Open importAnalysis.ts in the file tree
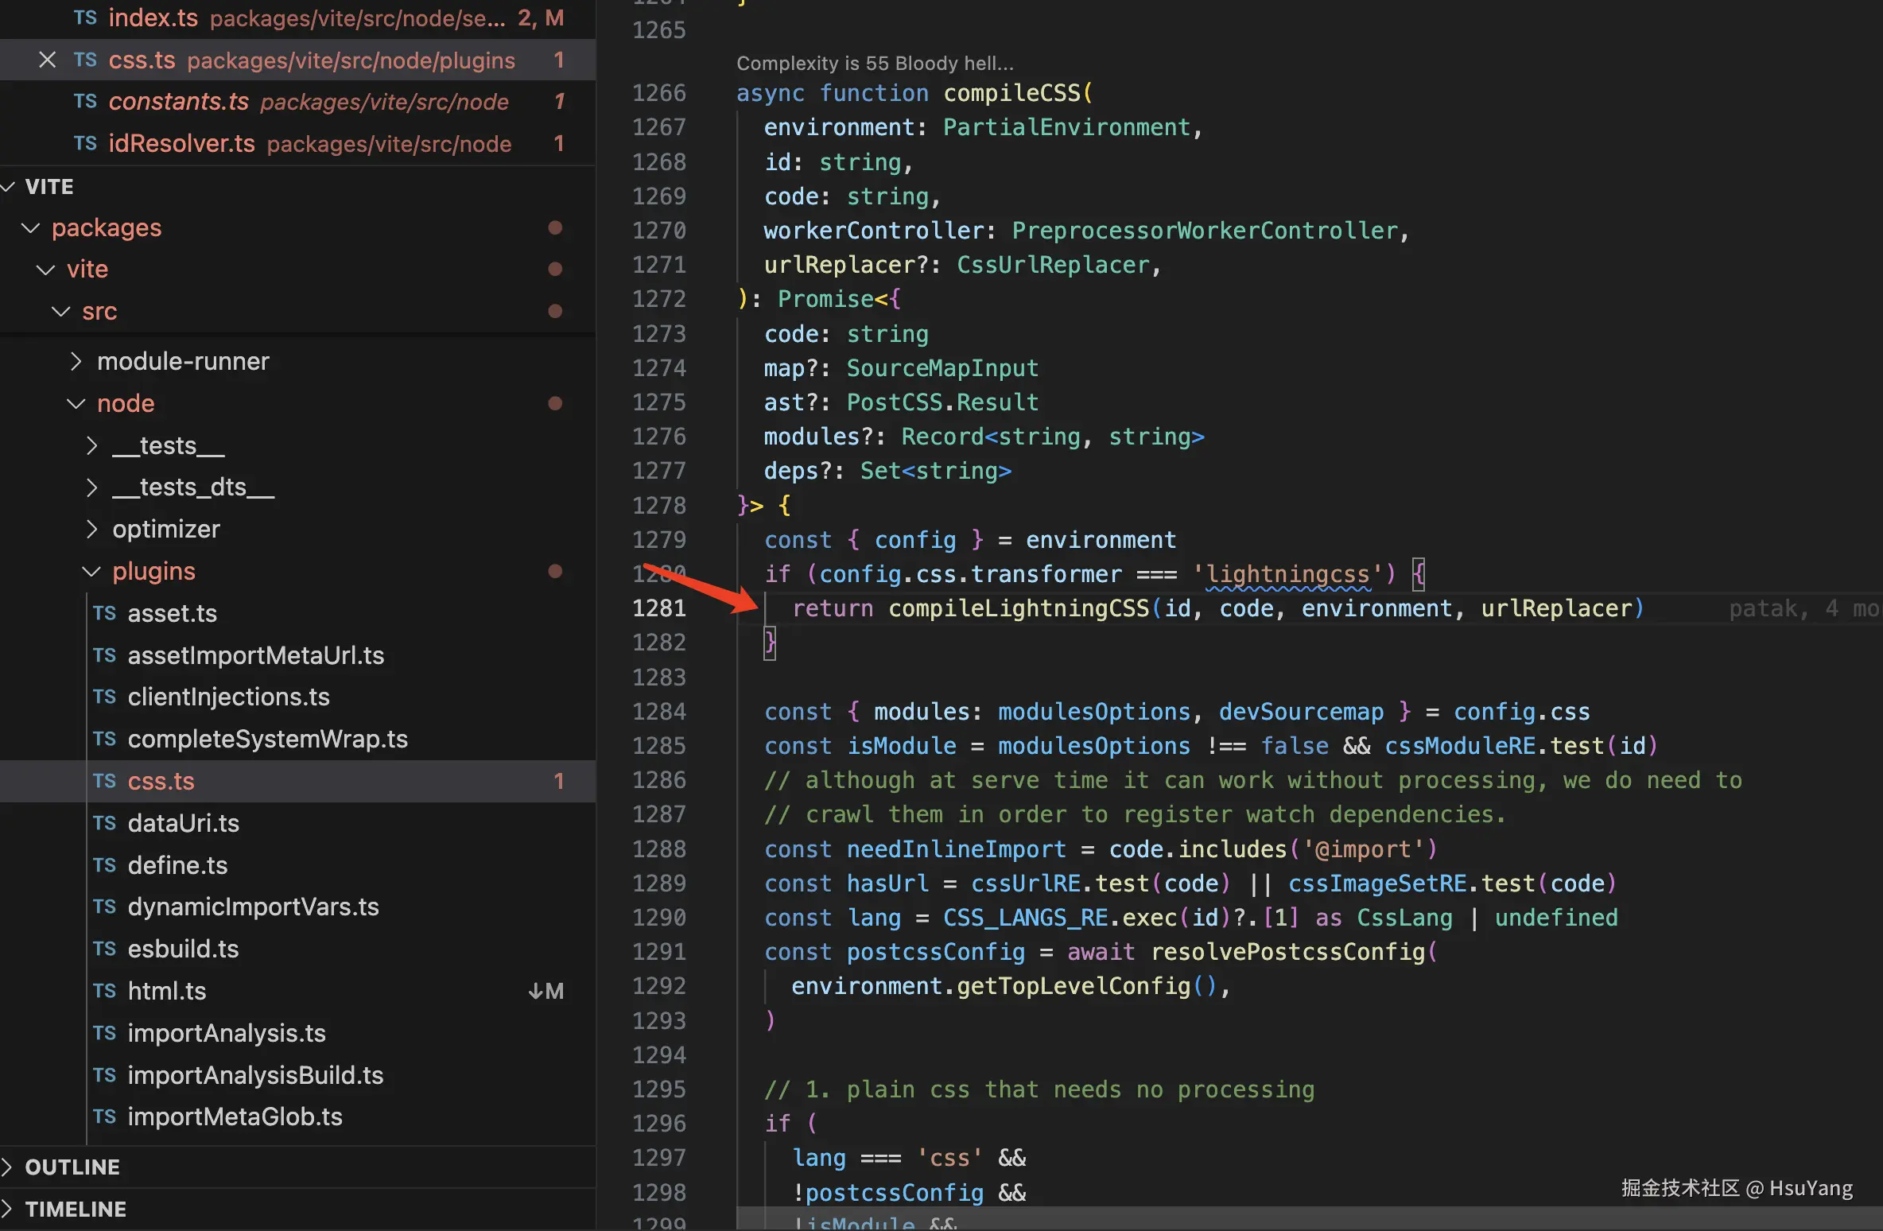This screenshot has height=1231, width=1883. (227, 1033)
